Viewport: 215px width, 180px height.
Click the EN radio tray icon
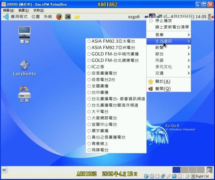(152, 16)
